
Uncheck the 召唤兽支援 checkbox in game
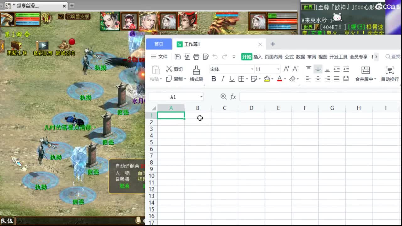(61, 17)
